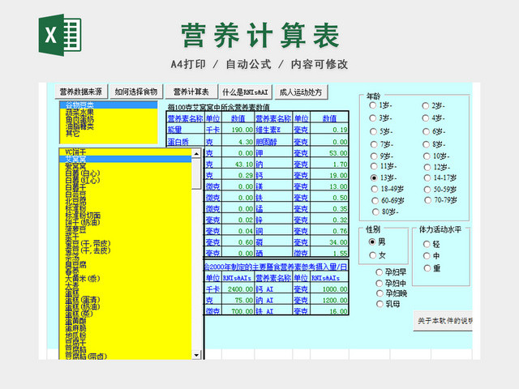Select age option 12岁-
Image resolution: width=519 pixels, height=389 pixels.
point(427,167)
